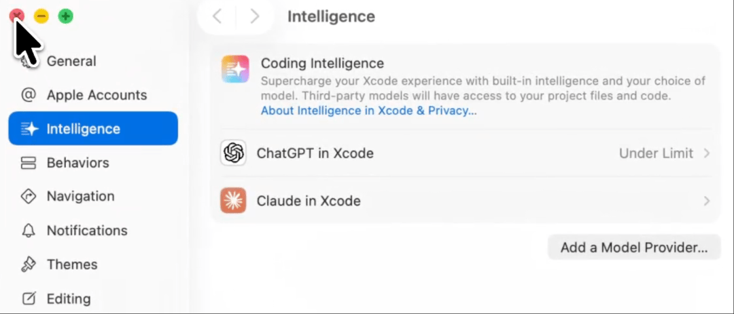Viewport: 734px width, 314px height.
Task: Click the Navigation diamond arrow icon
Action: point(29,197)
